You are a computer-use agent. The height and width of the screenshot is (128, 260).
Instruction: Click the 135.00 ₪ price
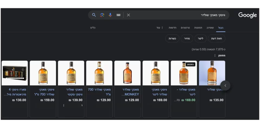click(217, 100)
